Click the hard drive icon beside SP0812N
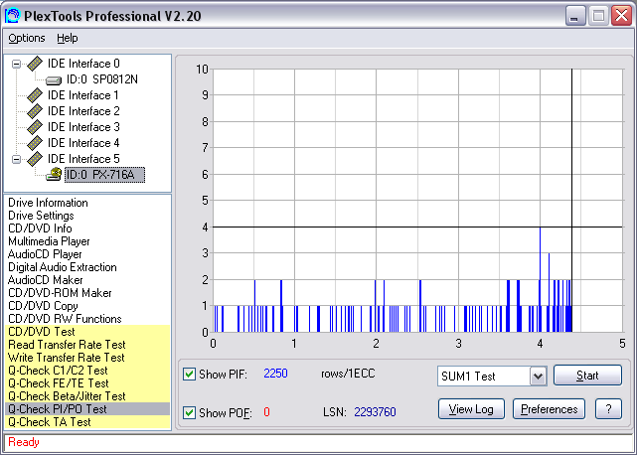The width and height of the screenshot is (637, 455). pyautogui.click(x=54, y=80)
